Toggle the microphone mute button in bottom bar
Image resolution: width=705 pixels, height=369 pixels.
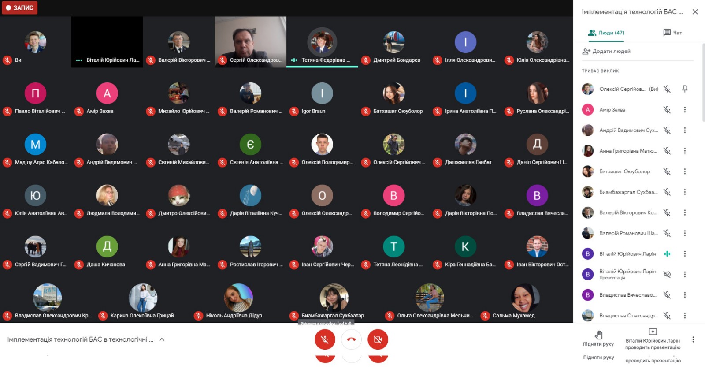[325, 339]
